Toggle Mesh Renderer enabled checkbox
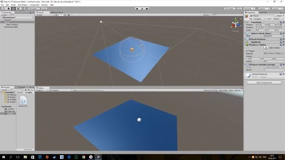The width and height of the screenshot is (285, 160). [x=250, y=39]
